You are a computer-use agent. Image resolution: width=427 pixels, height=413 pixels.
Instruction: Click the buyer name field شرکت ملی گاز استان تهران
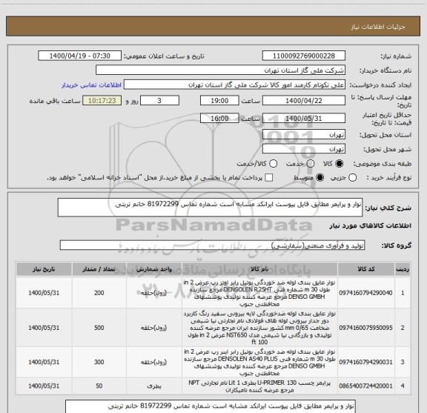[x=220, y=70]
